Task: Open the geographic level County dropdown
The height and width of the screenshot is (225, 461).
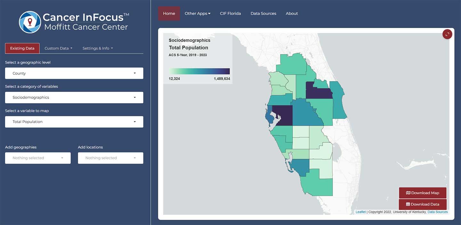Action: [x=74, y=73]
